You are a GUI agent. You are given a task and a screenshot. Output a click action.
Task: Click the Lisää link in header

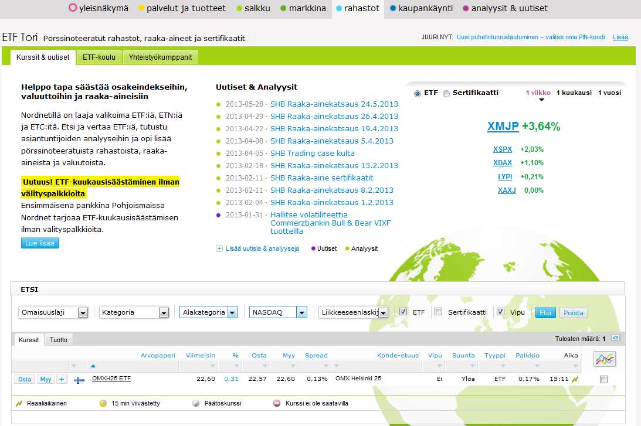click(x=620, y=37)
